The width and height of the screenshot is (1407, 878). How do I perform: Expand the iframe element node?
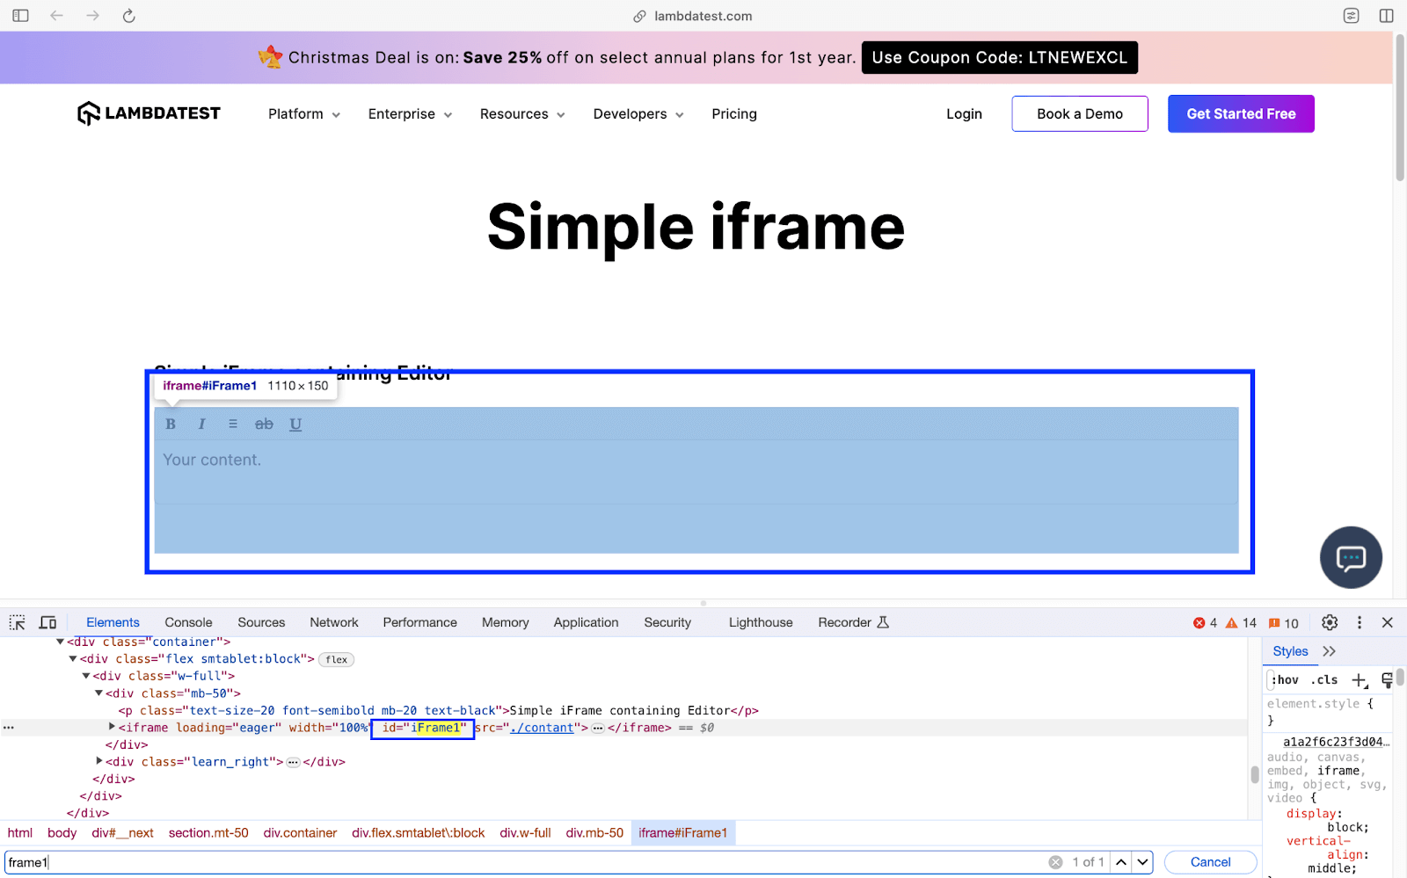(112, 727)
